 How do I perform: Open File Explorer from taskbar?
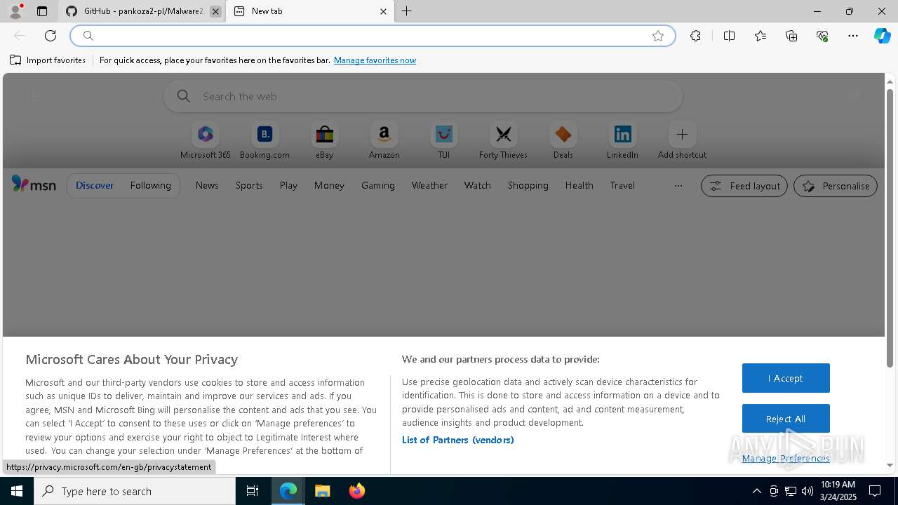point(322,491)
